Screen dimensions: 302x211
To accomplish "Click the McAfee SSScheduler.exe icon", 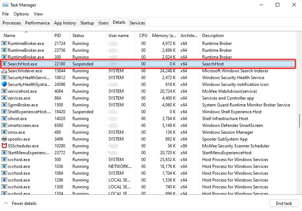I will click(x=4, y=146).
